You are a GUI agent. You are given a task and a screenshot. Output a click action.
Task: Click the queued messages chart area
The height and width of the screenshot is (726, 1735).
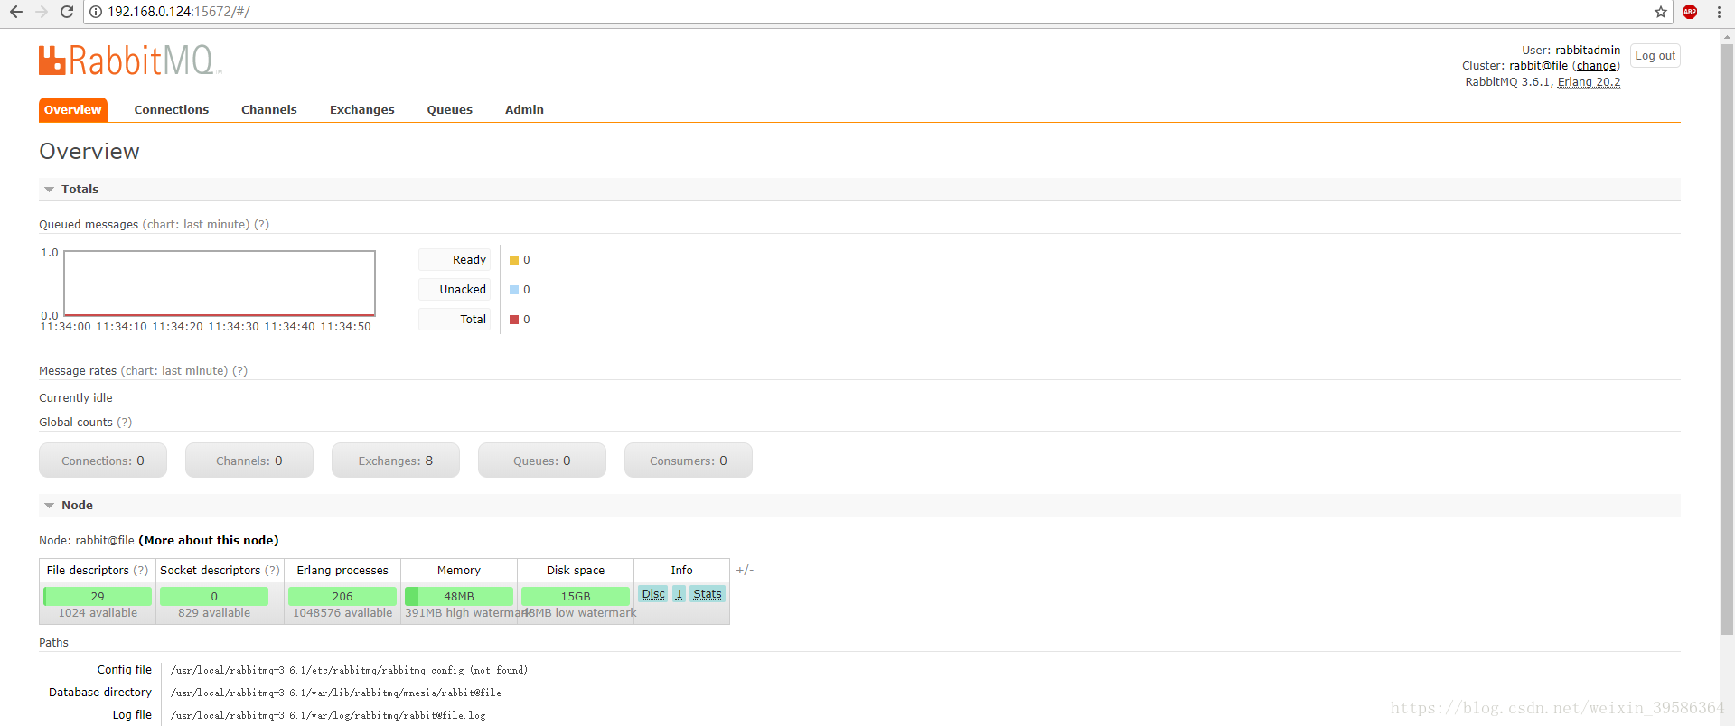[x=220, y=283]
